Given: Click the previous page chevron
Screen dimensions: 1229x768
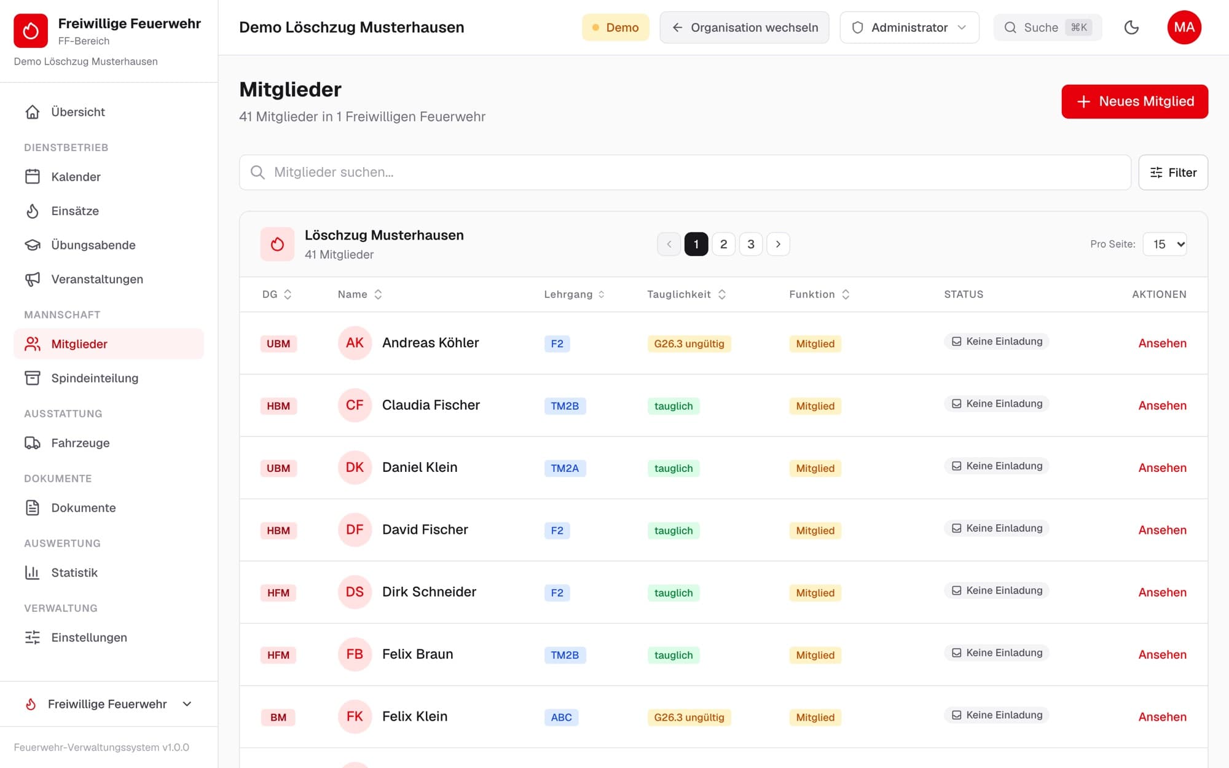Looking at the screenshot, I should click(669, 244).
